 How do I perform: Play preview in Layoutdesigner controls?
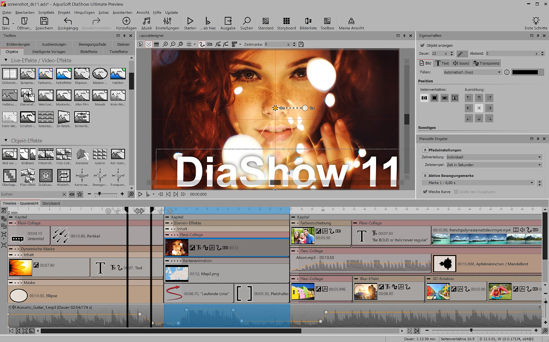click(x=140, y=194)
